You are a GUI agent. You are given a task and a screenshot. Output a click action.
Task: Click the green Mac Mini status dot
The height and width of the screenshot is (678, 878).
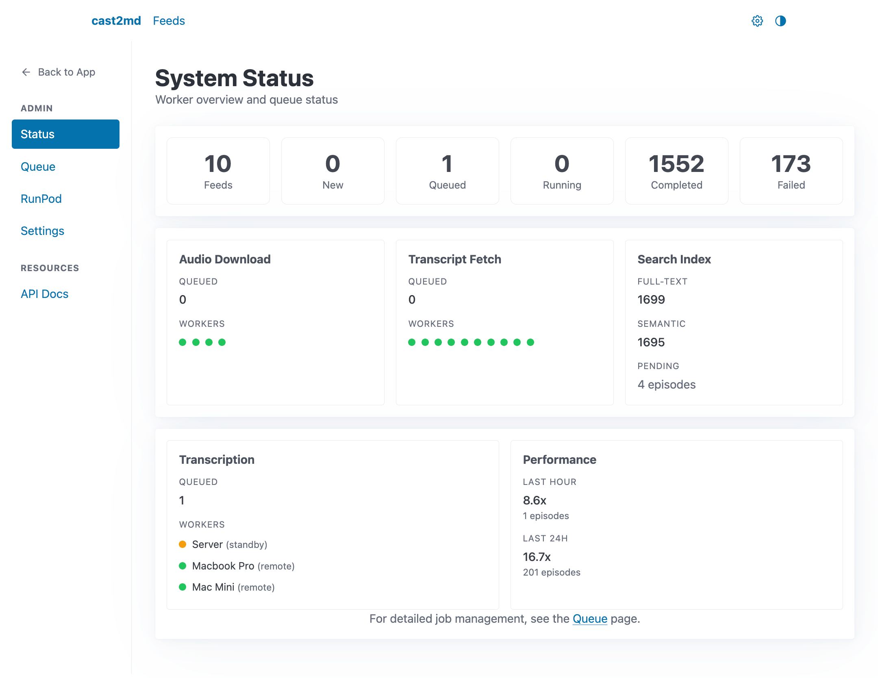click(x=183, y=587)
